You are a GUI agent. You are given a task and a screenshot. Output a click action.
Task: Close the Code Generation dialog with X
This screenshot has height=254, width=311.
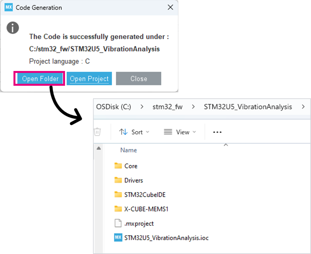point(170,7)
